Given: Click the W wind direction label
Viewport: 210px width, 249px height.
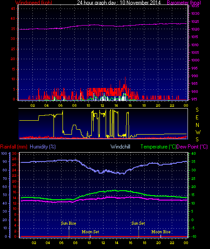Looking at the screenshot, I should (198, 132).
